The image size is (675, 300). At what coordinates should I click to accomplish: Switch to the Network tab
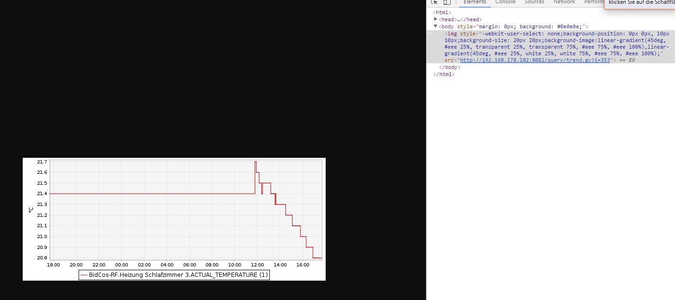pos(564,2)
